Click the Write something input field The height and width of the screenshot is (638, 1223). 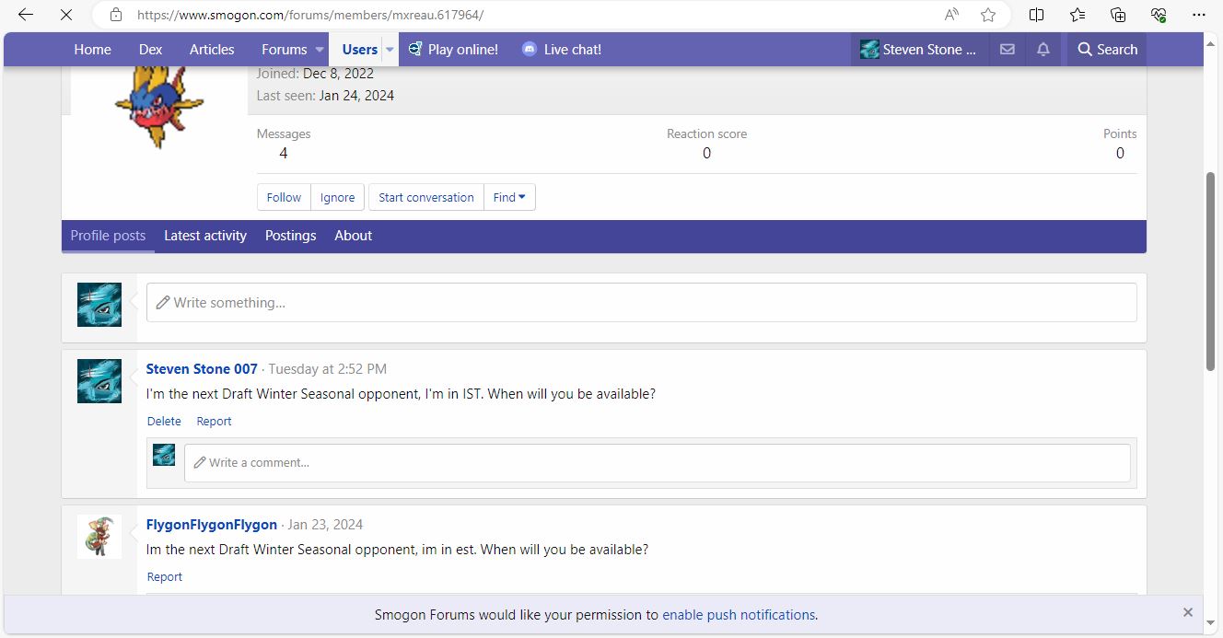641,302
